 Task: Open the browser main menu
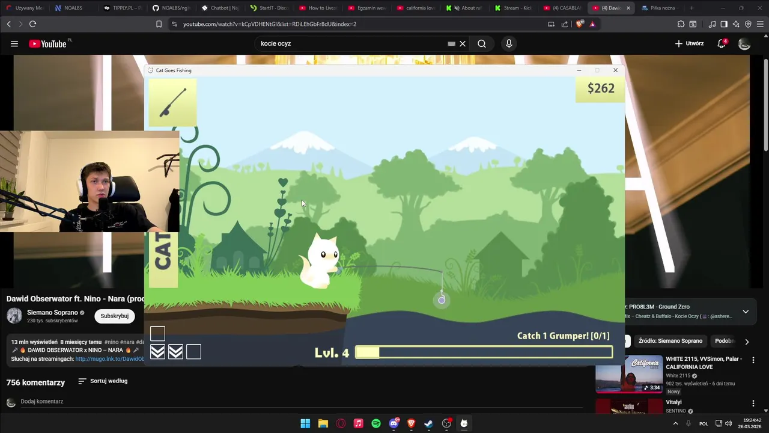click(760, 24)
